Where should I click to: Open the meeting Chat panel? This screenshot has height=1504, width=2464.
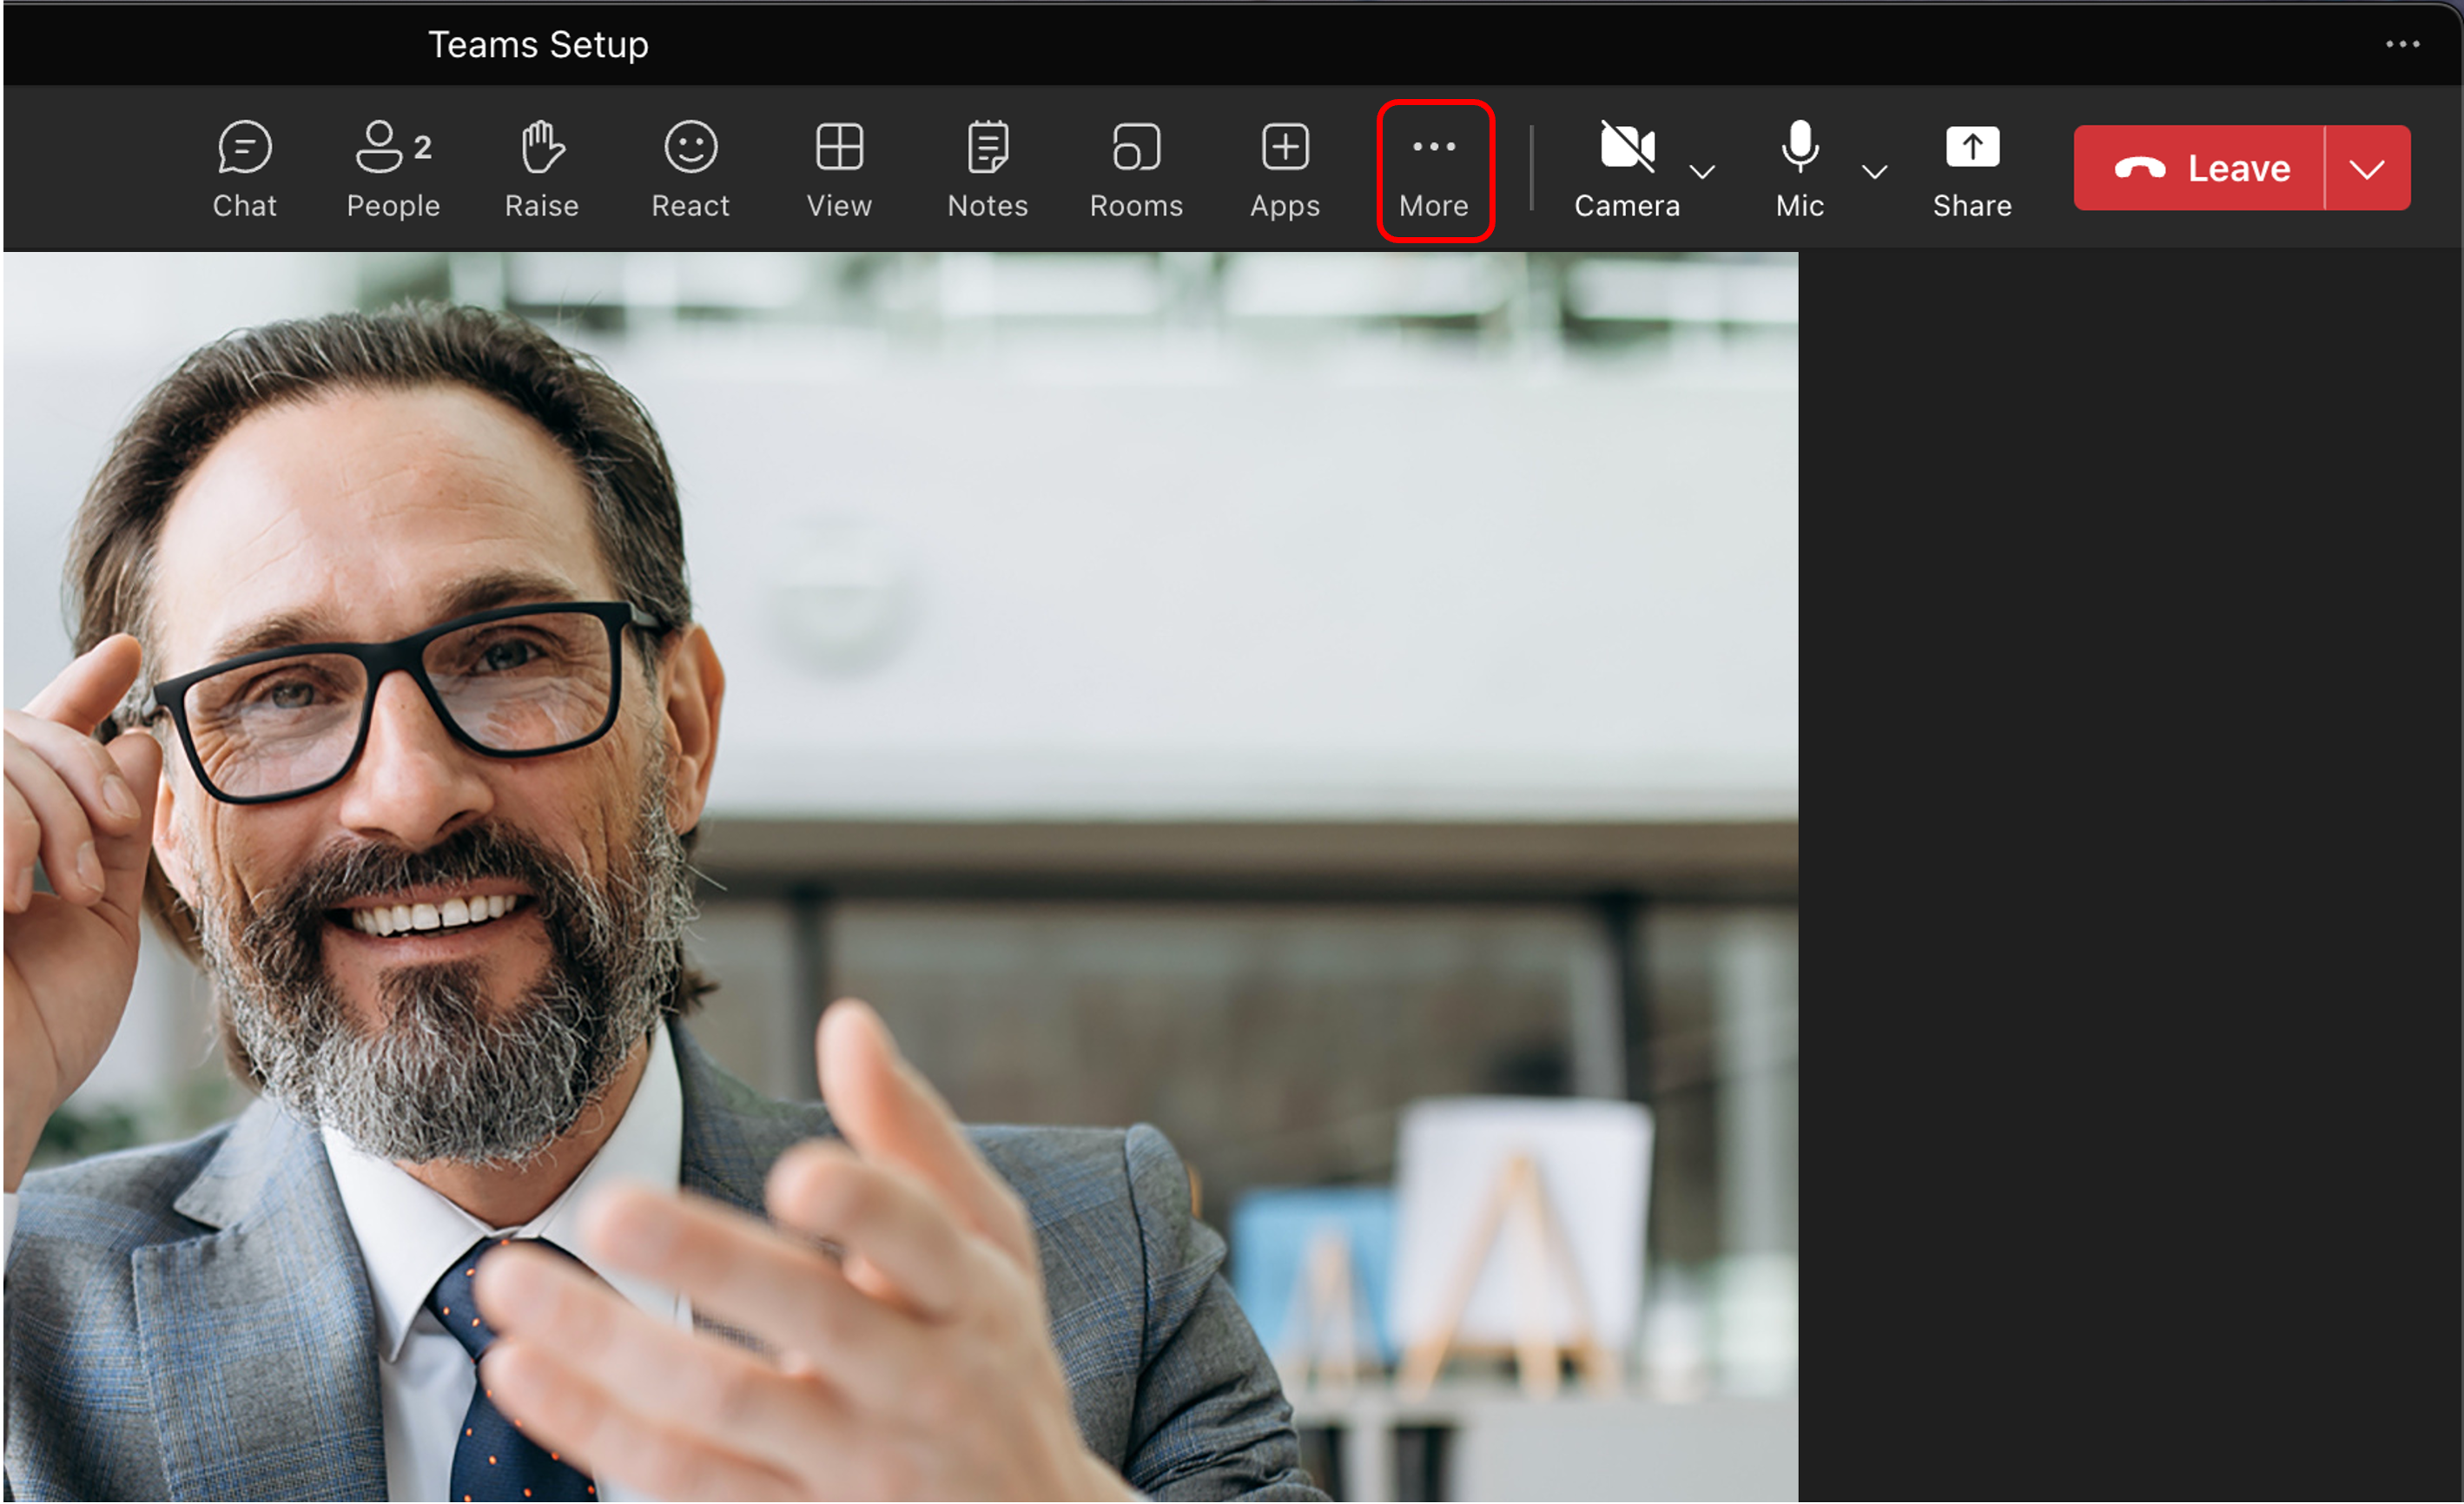(x=244, y=169)
